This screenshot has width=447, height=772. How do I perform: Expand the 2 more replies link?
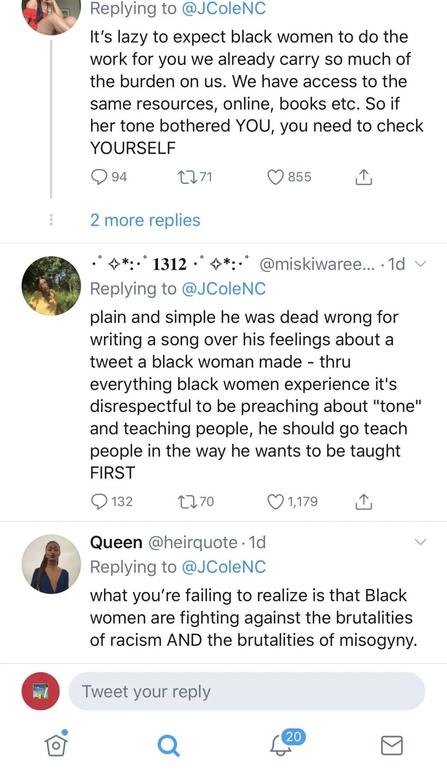point(145,220)
